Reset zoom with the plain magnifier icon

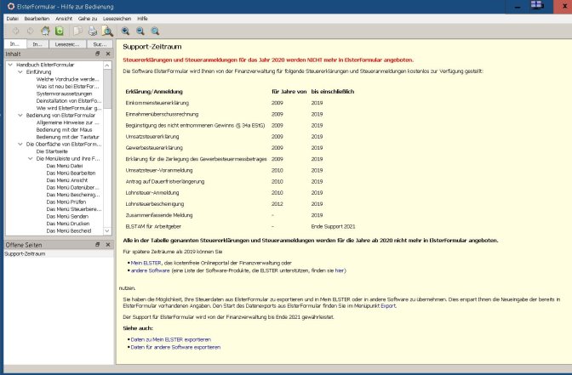[x=155, y=31]
